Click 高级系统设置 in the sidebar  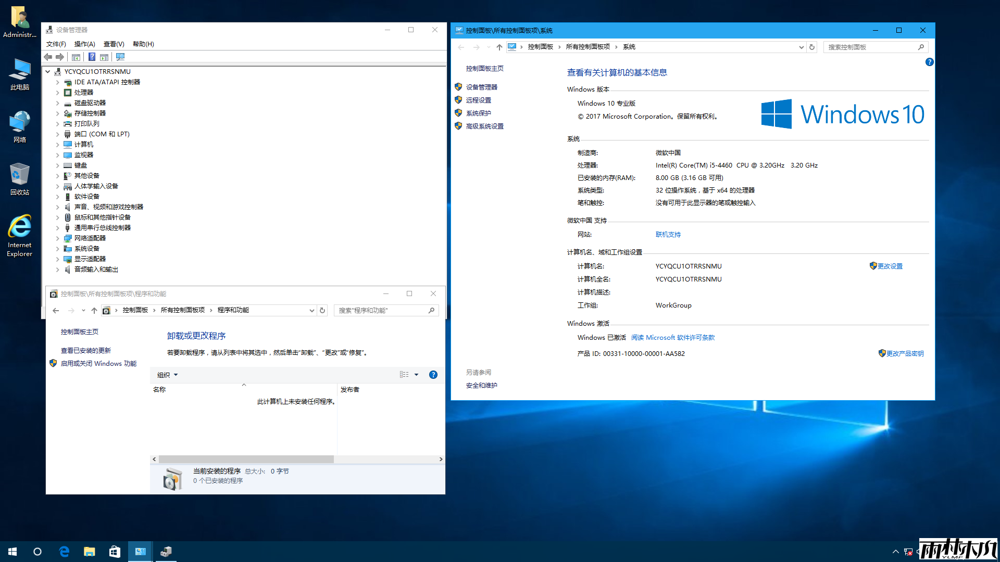(x=484, y=126)
